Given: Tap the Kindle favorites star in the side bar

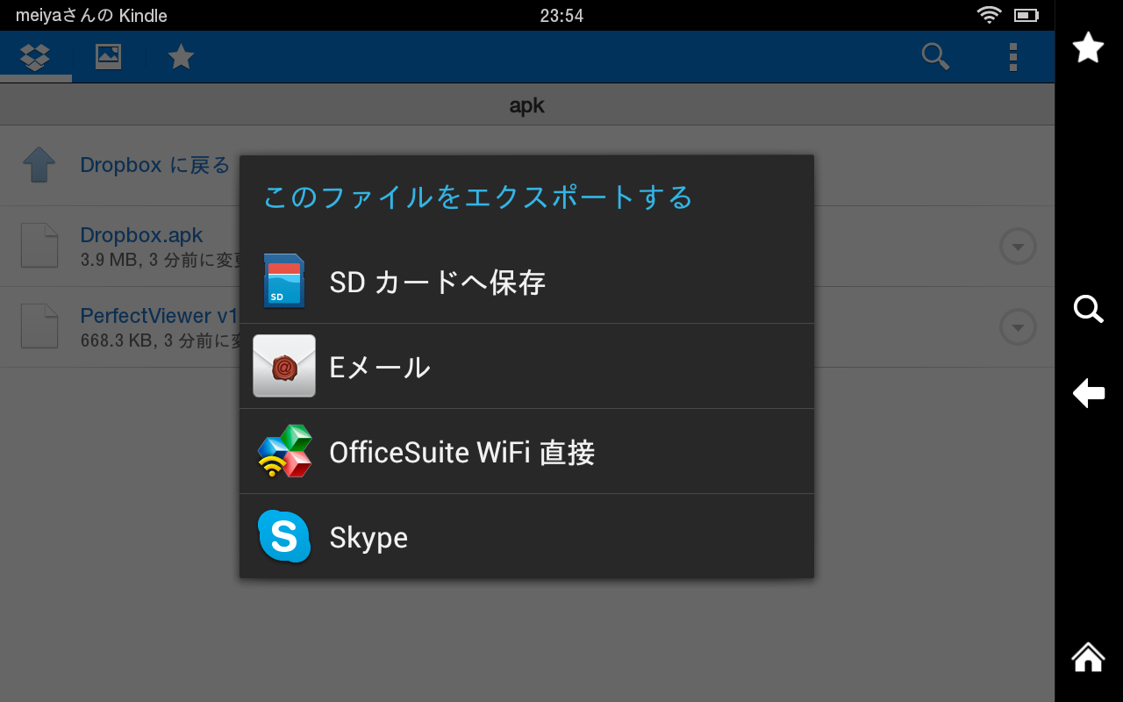Looking at the screenshot, I should (x=1089, y=47).
